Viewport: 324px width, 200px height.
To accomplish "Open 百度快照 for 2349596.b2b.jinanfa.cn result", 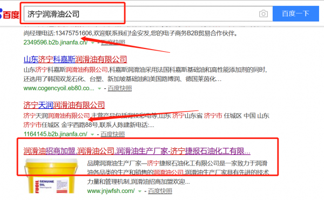I will pos(113,43).
